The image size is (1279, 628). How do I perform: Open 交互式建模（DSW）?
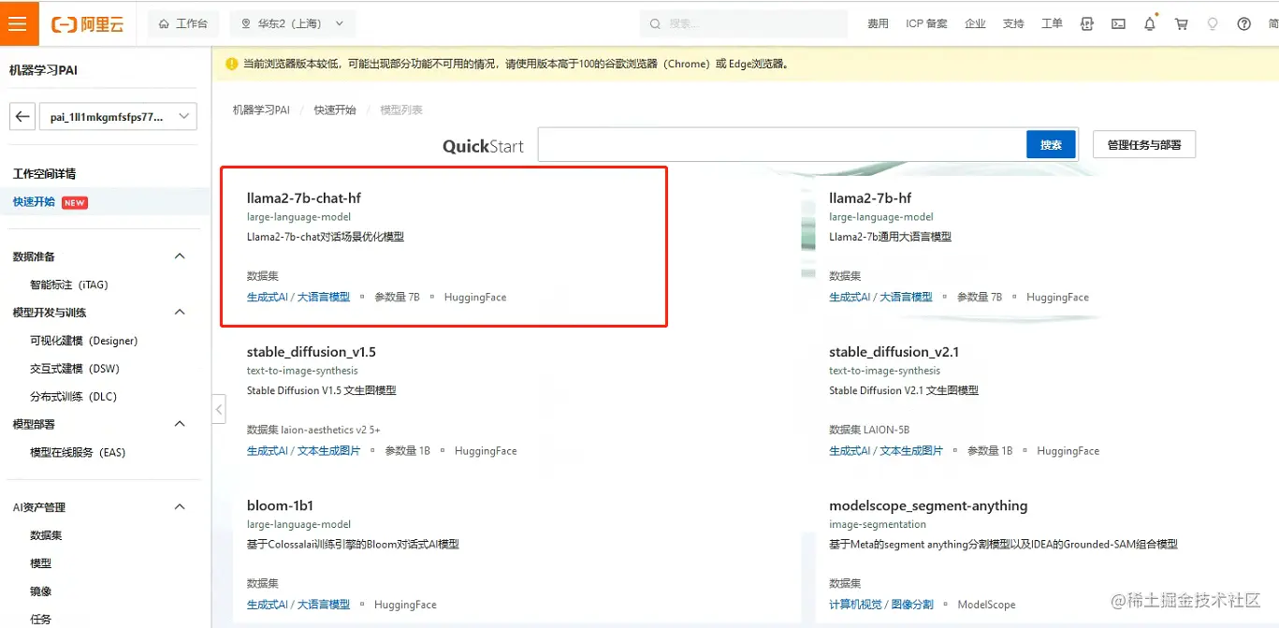coord(75,369)
